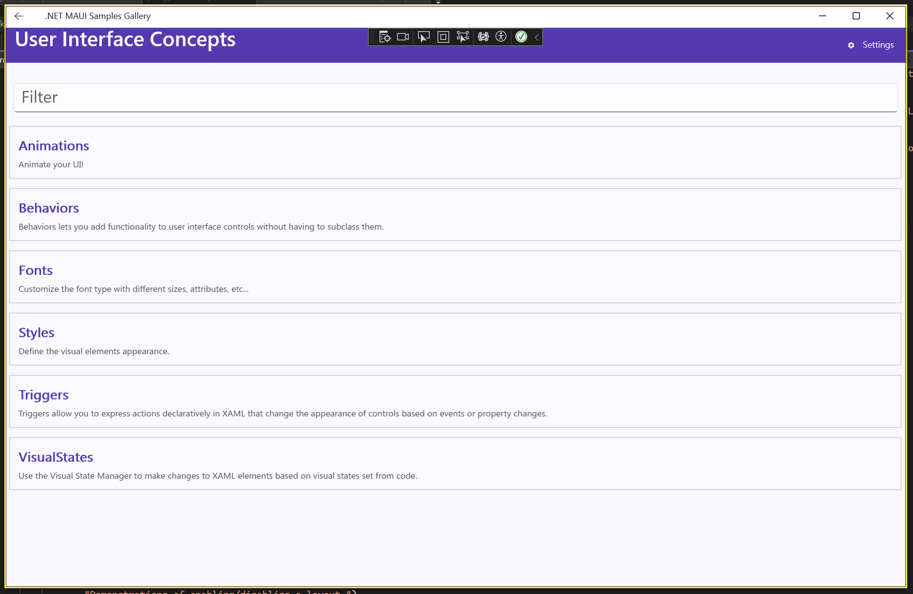Open the Animations concept
Viewport: 913px width, 594px height.
coord(54,146)
